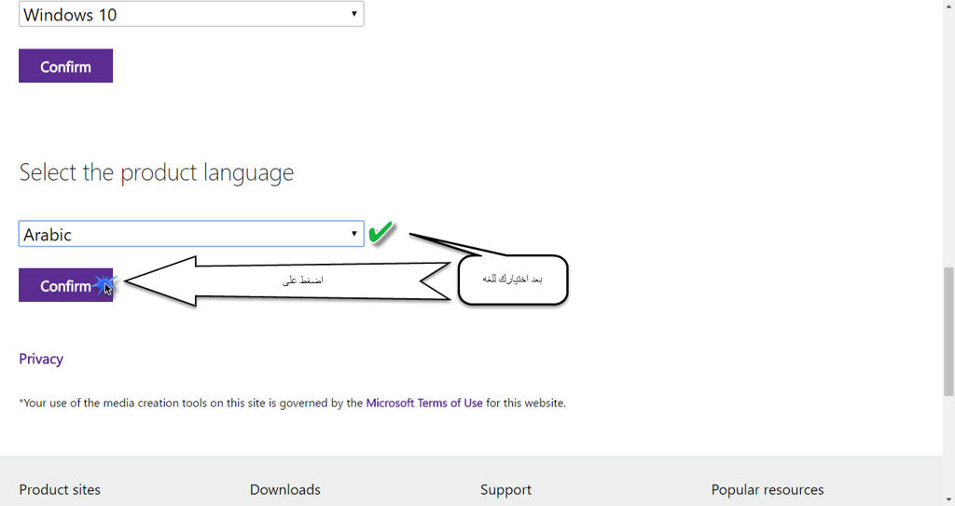Viewport: 955px width, 506px height.
Task: Open the Privacy link
Action: pos(41,359)
